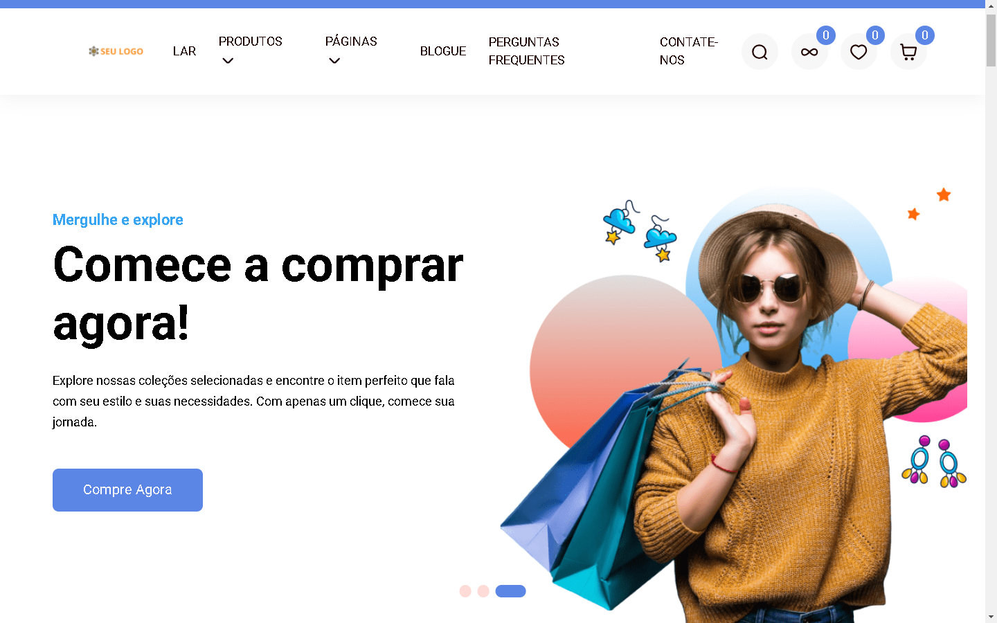Select the second slider dot
This screenshot has height=623, width=997.
tap(483, 591)
